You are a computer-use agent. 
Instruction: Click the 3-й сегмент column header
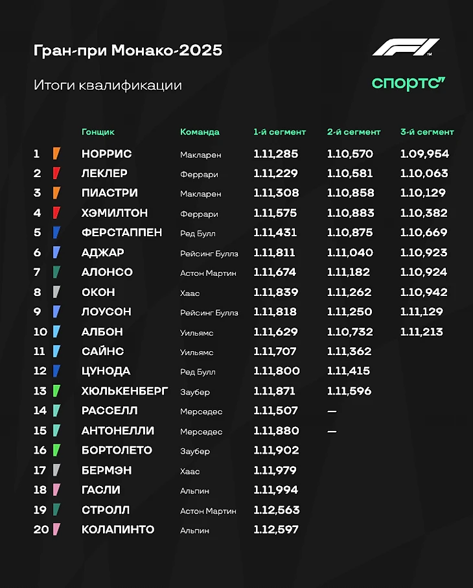(x=427, y=132)
